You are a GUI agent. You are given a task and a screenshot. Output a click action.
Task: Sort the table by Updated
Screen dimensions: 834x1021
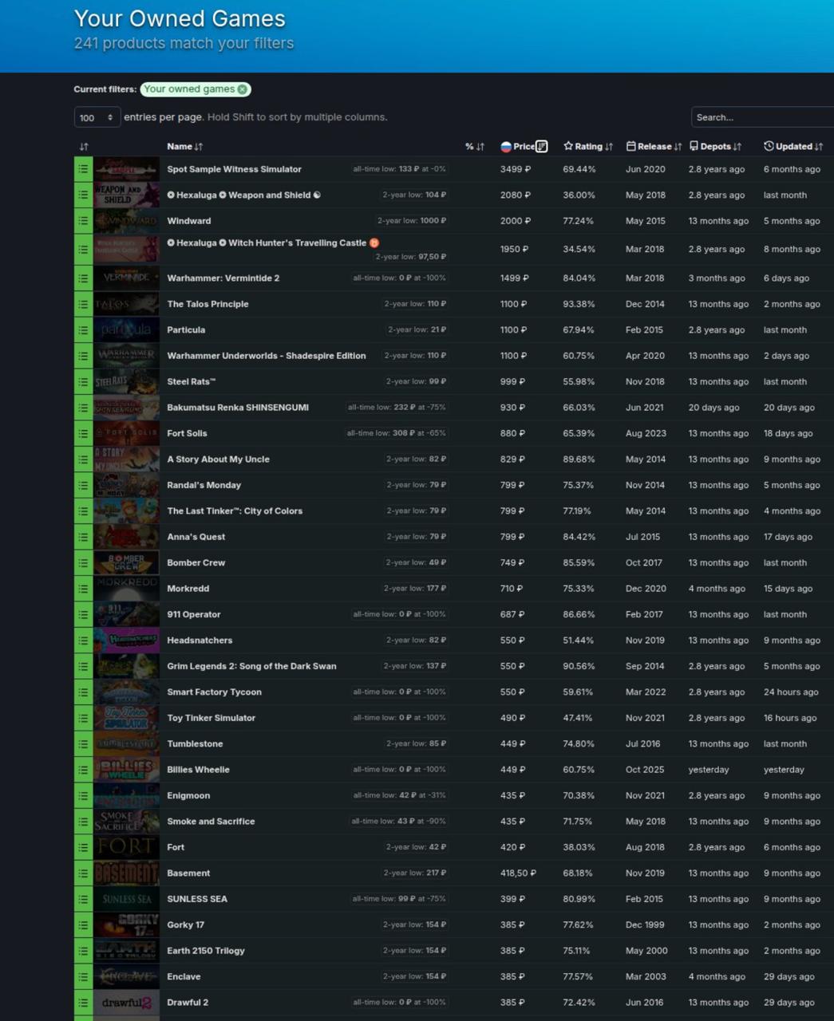click(x=793, y=147)
